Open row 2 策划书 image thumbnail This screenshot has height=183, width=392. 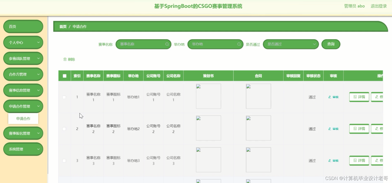pos(208,128)
